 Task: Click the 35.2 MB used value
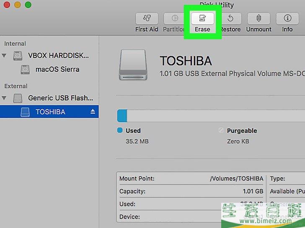(137, 141)
